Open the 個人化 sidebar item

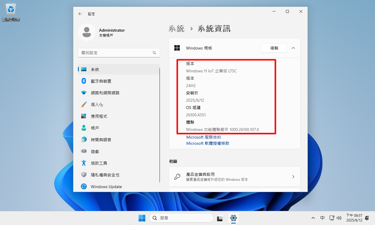click(119, 105)
